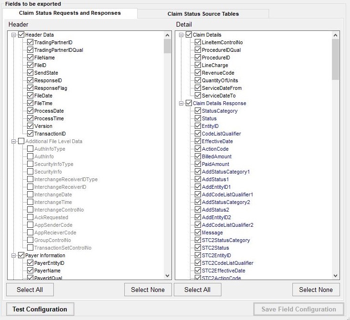This screenshot has width=350, height=320.
Task: Toggle the ProcessTime checkbox
Action: [x=30, y=118]
